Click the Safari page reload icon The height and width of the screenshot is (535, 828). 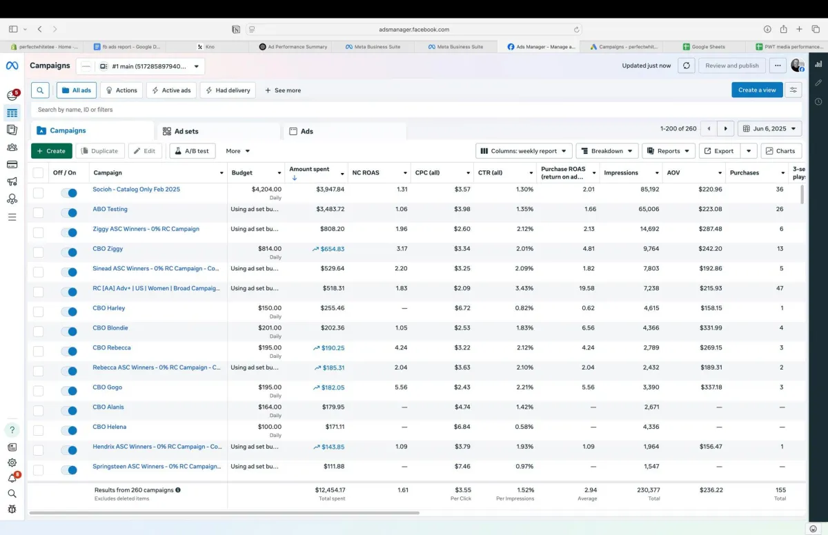[576, 30]
